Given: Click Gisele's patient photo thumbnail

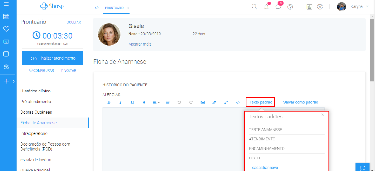Looking at the screenshot, I should tap(109, 34).
